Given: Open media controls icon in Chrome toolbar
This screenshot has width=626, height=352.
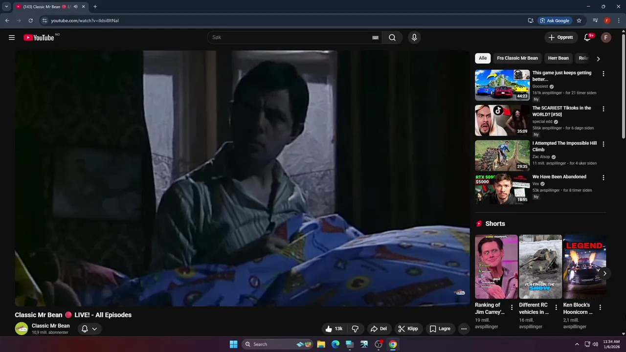Looking at the screenshot, I should click(595, 21).
